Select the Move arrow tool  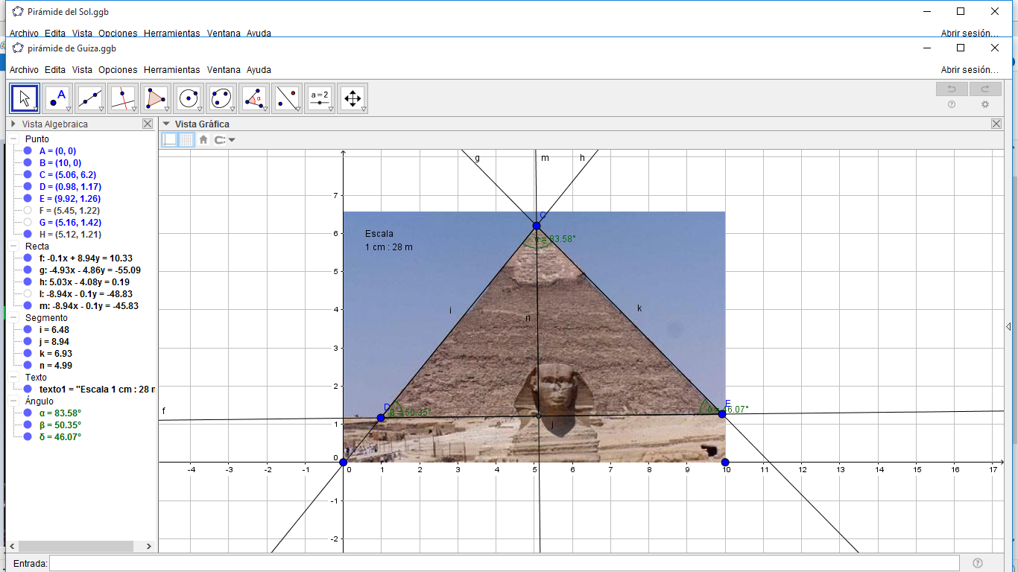tap(25, 98)
